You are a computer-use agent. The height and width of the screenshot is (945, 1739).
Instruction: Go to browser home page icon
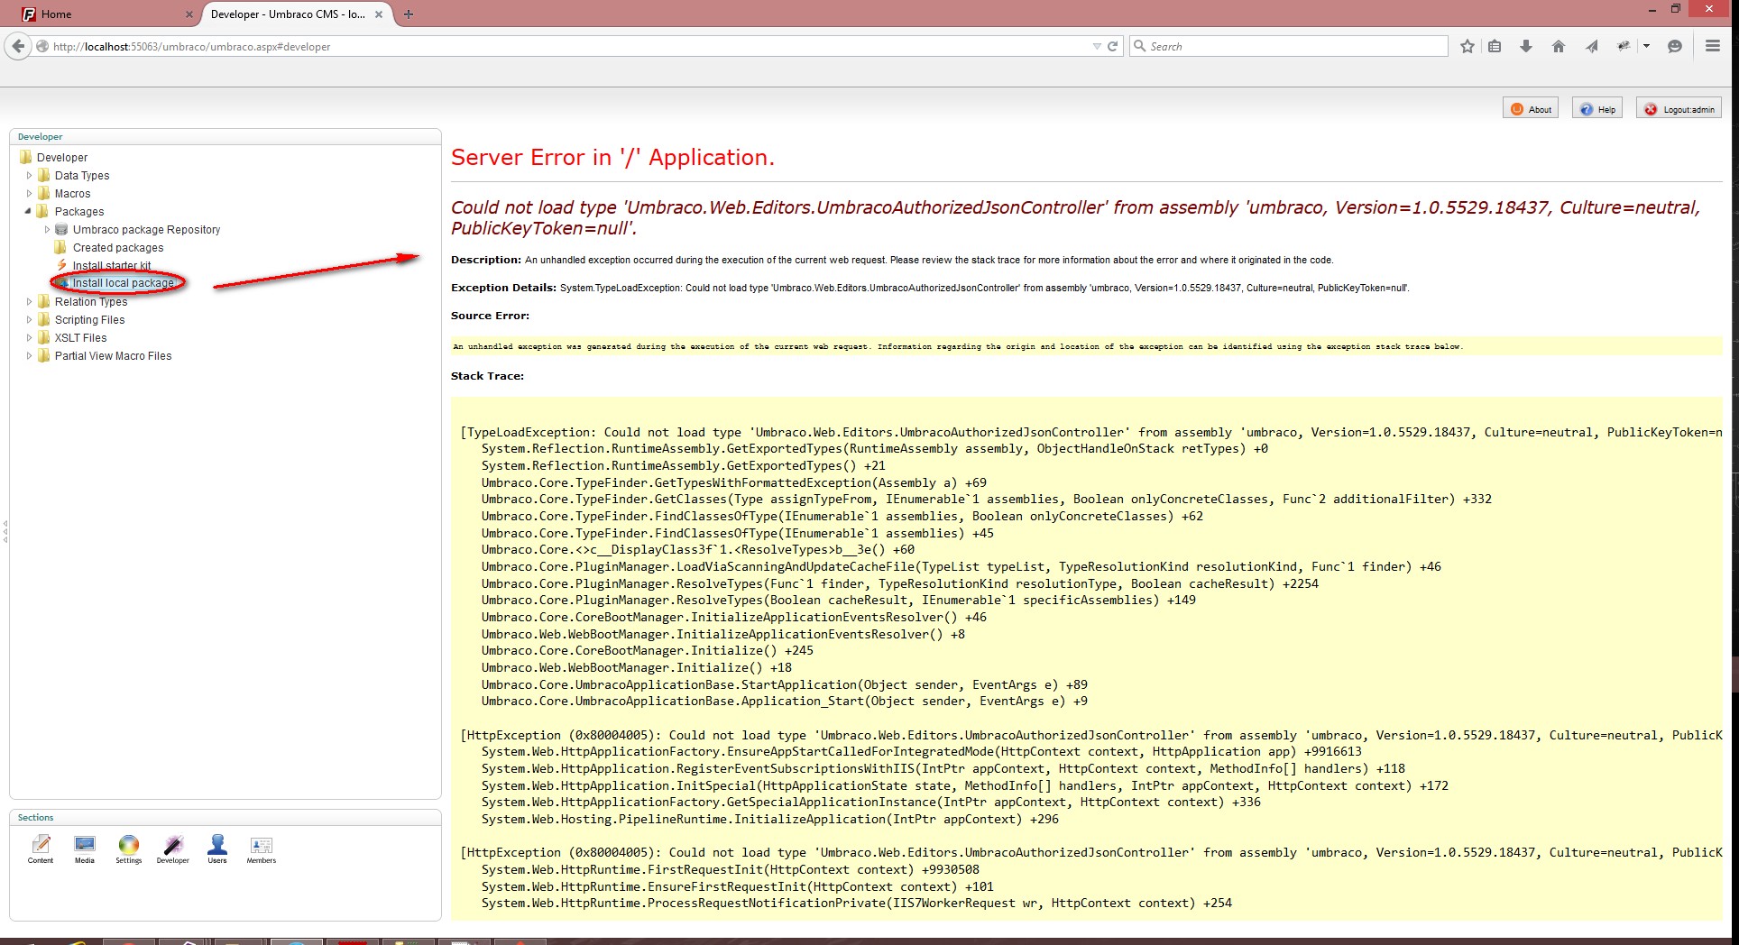coord(1558,46)
